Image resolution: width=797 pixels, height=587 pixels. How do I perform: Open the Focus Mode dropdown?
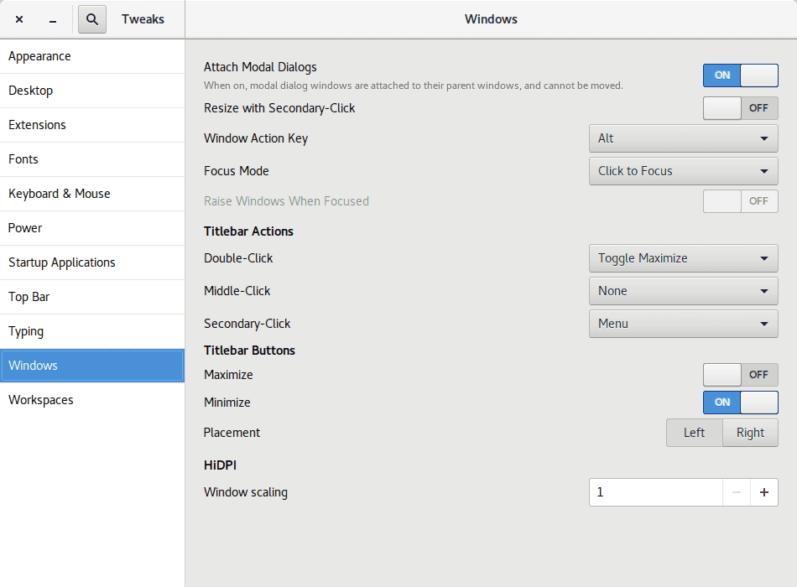click(683, 171)
